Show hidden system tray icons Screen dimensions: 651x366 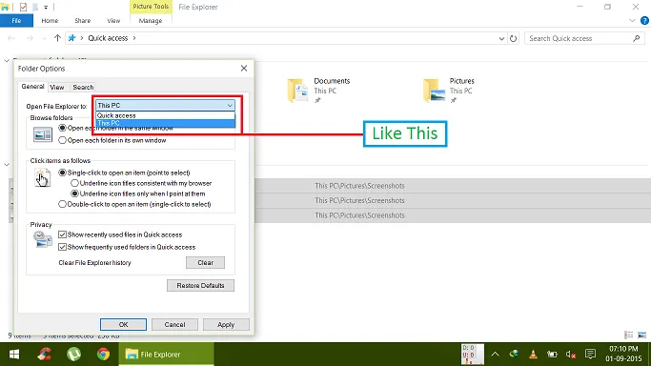(x=495, y=354)
